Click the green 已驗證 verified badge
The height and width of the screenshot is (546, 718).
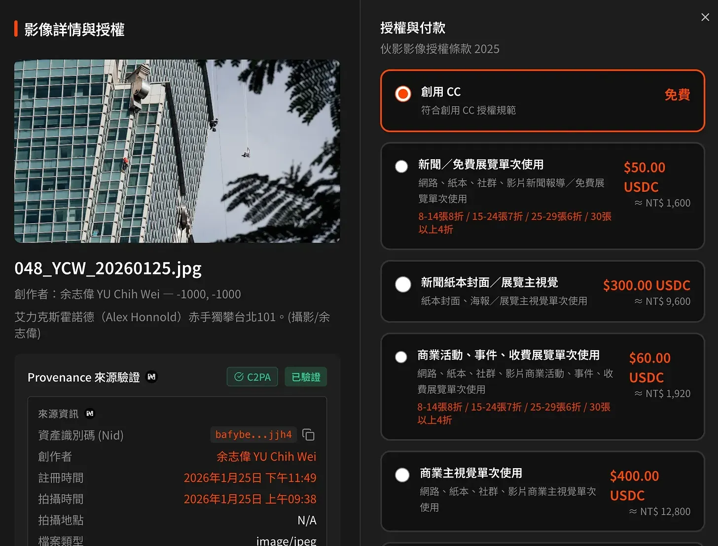tap(306, 377)
